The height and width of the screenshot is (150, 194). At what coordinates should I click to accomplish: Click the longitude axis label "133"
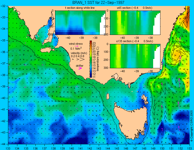(x=8, y=148)
